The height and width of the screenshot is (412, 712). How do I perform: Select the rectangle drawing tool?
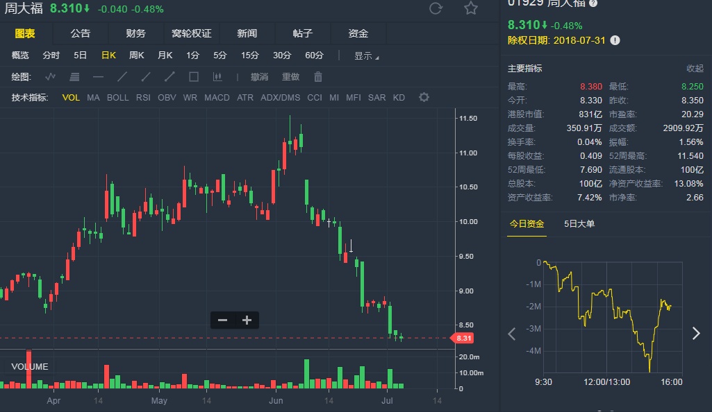pyautogui.click(x=194, y=77)
